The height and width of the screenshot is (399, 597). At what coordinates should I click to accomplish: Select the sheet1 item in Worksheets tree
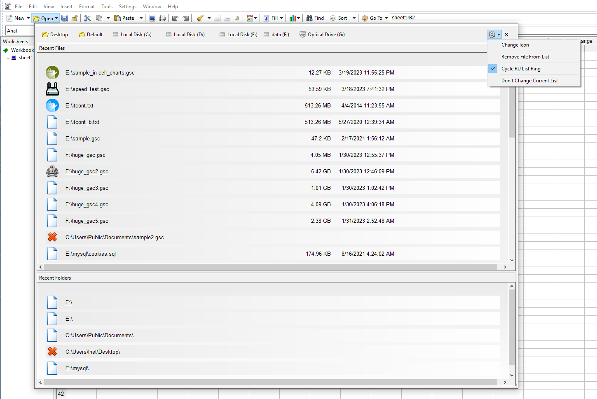point(26,58)
